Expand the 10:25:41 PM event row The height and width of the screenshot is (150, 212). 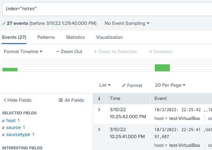[99, 130]
